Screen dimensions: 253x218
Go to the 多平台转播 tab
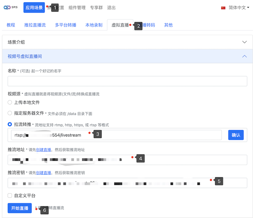[65, 25]
